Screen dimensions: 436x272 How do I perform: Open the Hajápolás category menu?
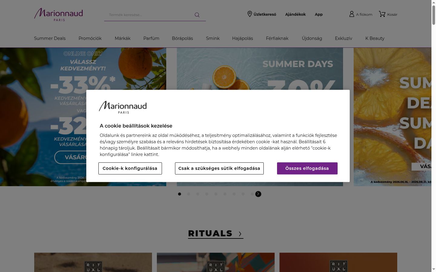coord(243,38)
